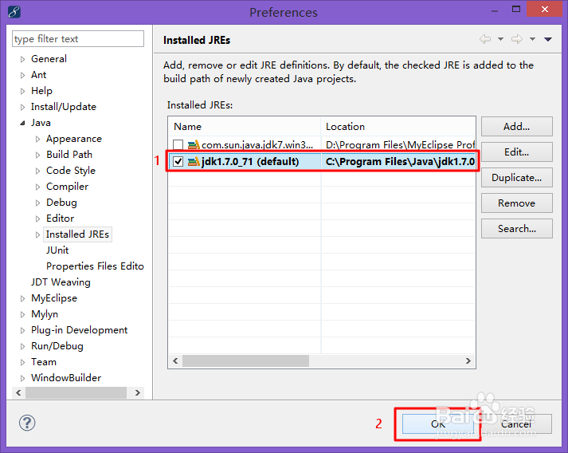Select the Build Path preference page
This screenshot has height=453, width=568.
69,155
